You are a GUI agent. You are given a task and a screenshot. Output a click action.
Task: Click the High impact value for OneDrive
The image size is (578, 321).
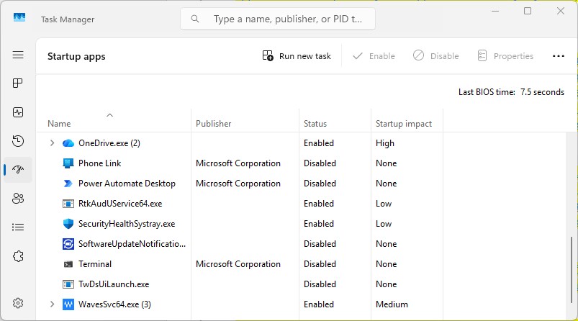[x=385, y=143]
